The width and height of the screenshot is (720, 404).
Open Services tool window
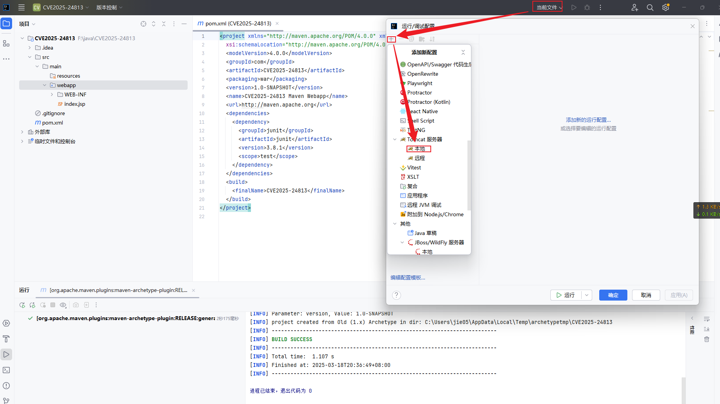(x=6, y=323)
